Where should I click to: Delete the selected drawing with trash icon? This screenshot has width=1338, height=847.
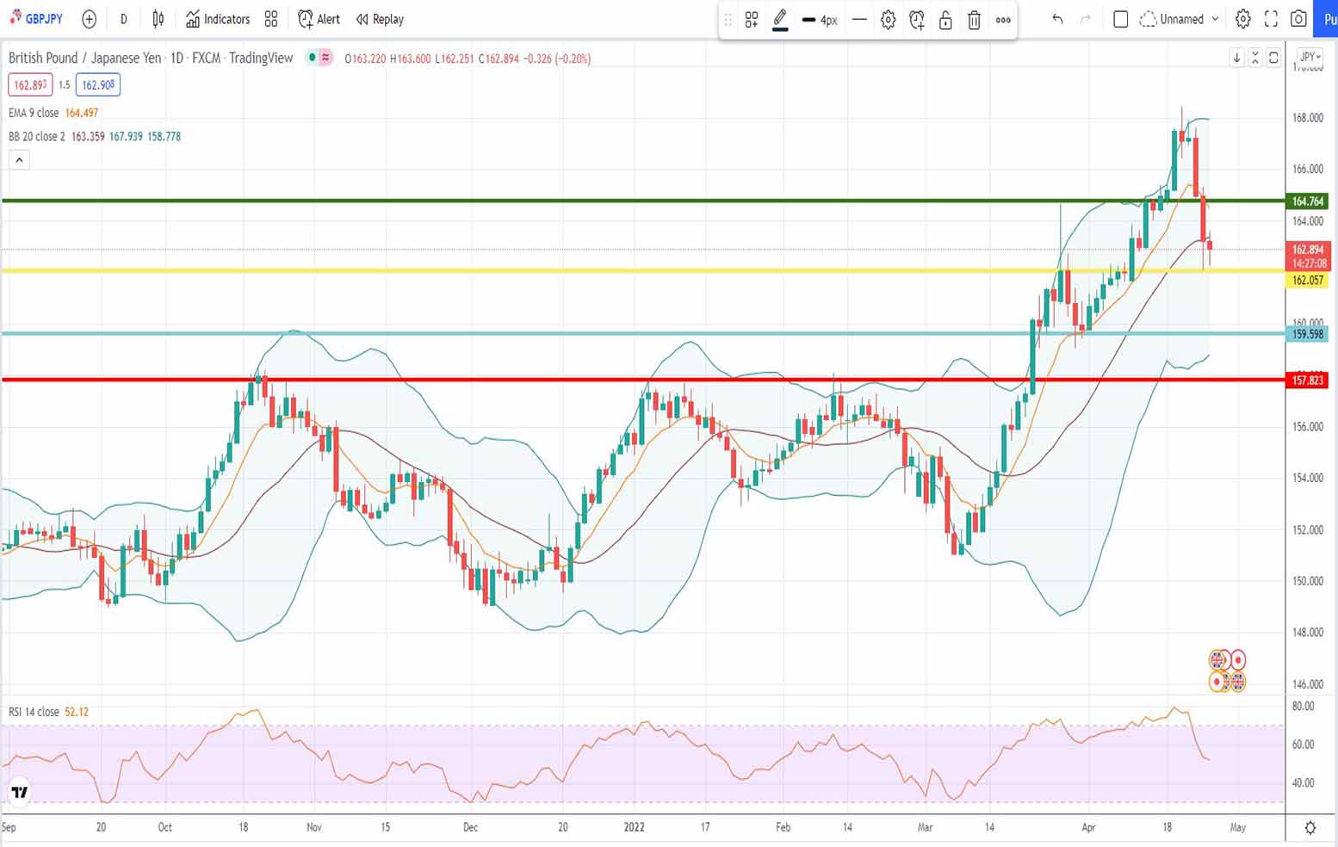pyautogui.click(x=974, y=20)
